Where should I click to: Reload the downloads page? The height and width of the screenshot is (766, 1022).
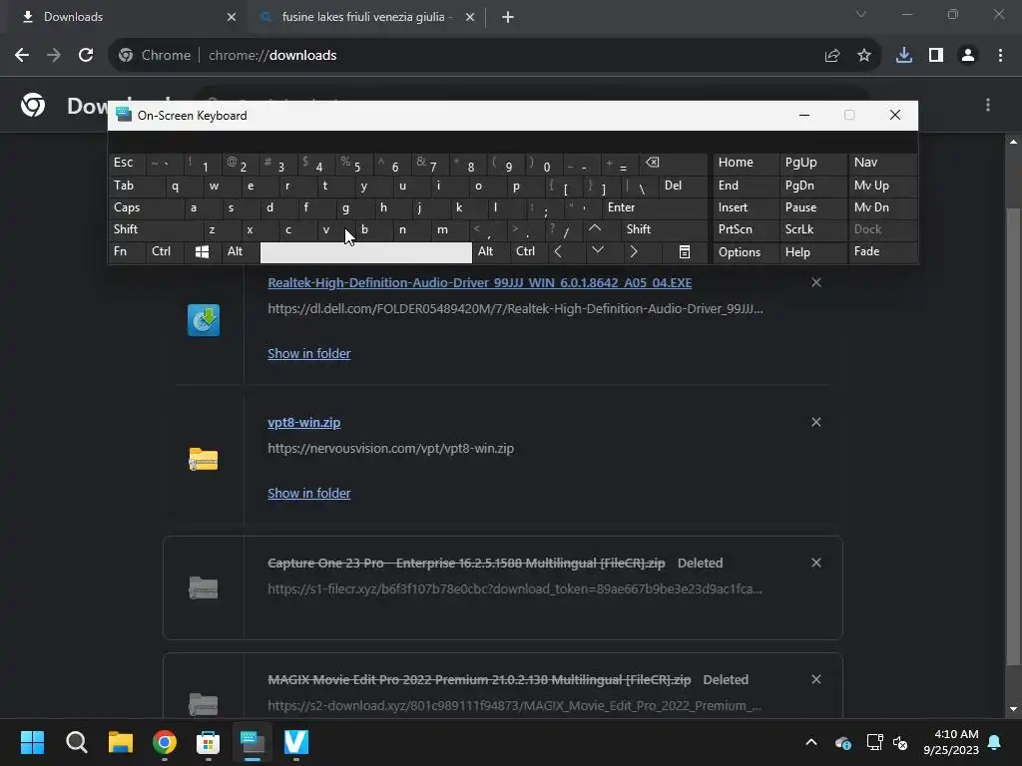pyautogui.click(x=86, y=56)
